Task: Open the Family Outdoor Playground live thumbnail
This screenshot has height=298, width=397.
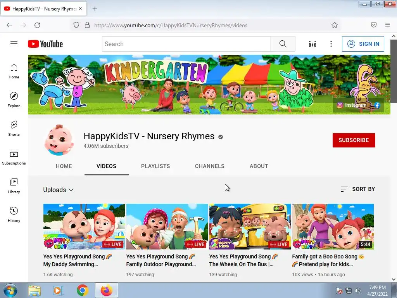Action: pos(167,227)
